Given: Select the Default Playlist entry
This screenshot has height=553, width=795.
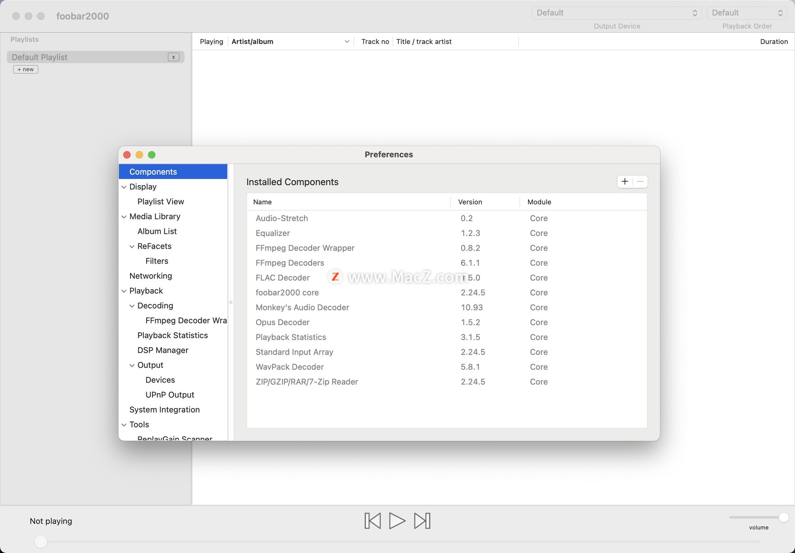Looking at the screenshot, I should pyautogui.click(x=95, y=57).
